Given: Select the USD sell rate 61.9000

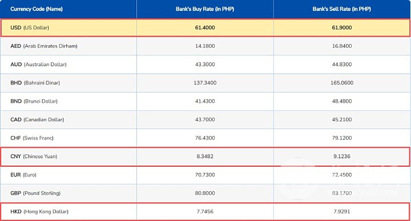Looking at the screenshot, I should tap(342, 27).
